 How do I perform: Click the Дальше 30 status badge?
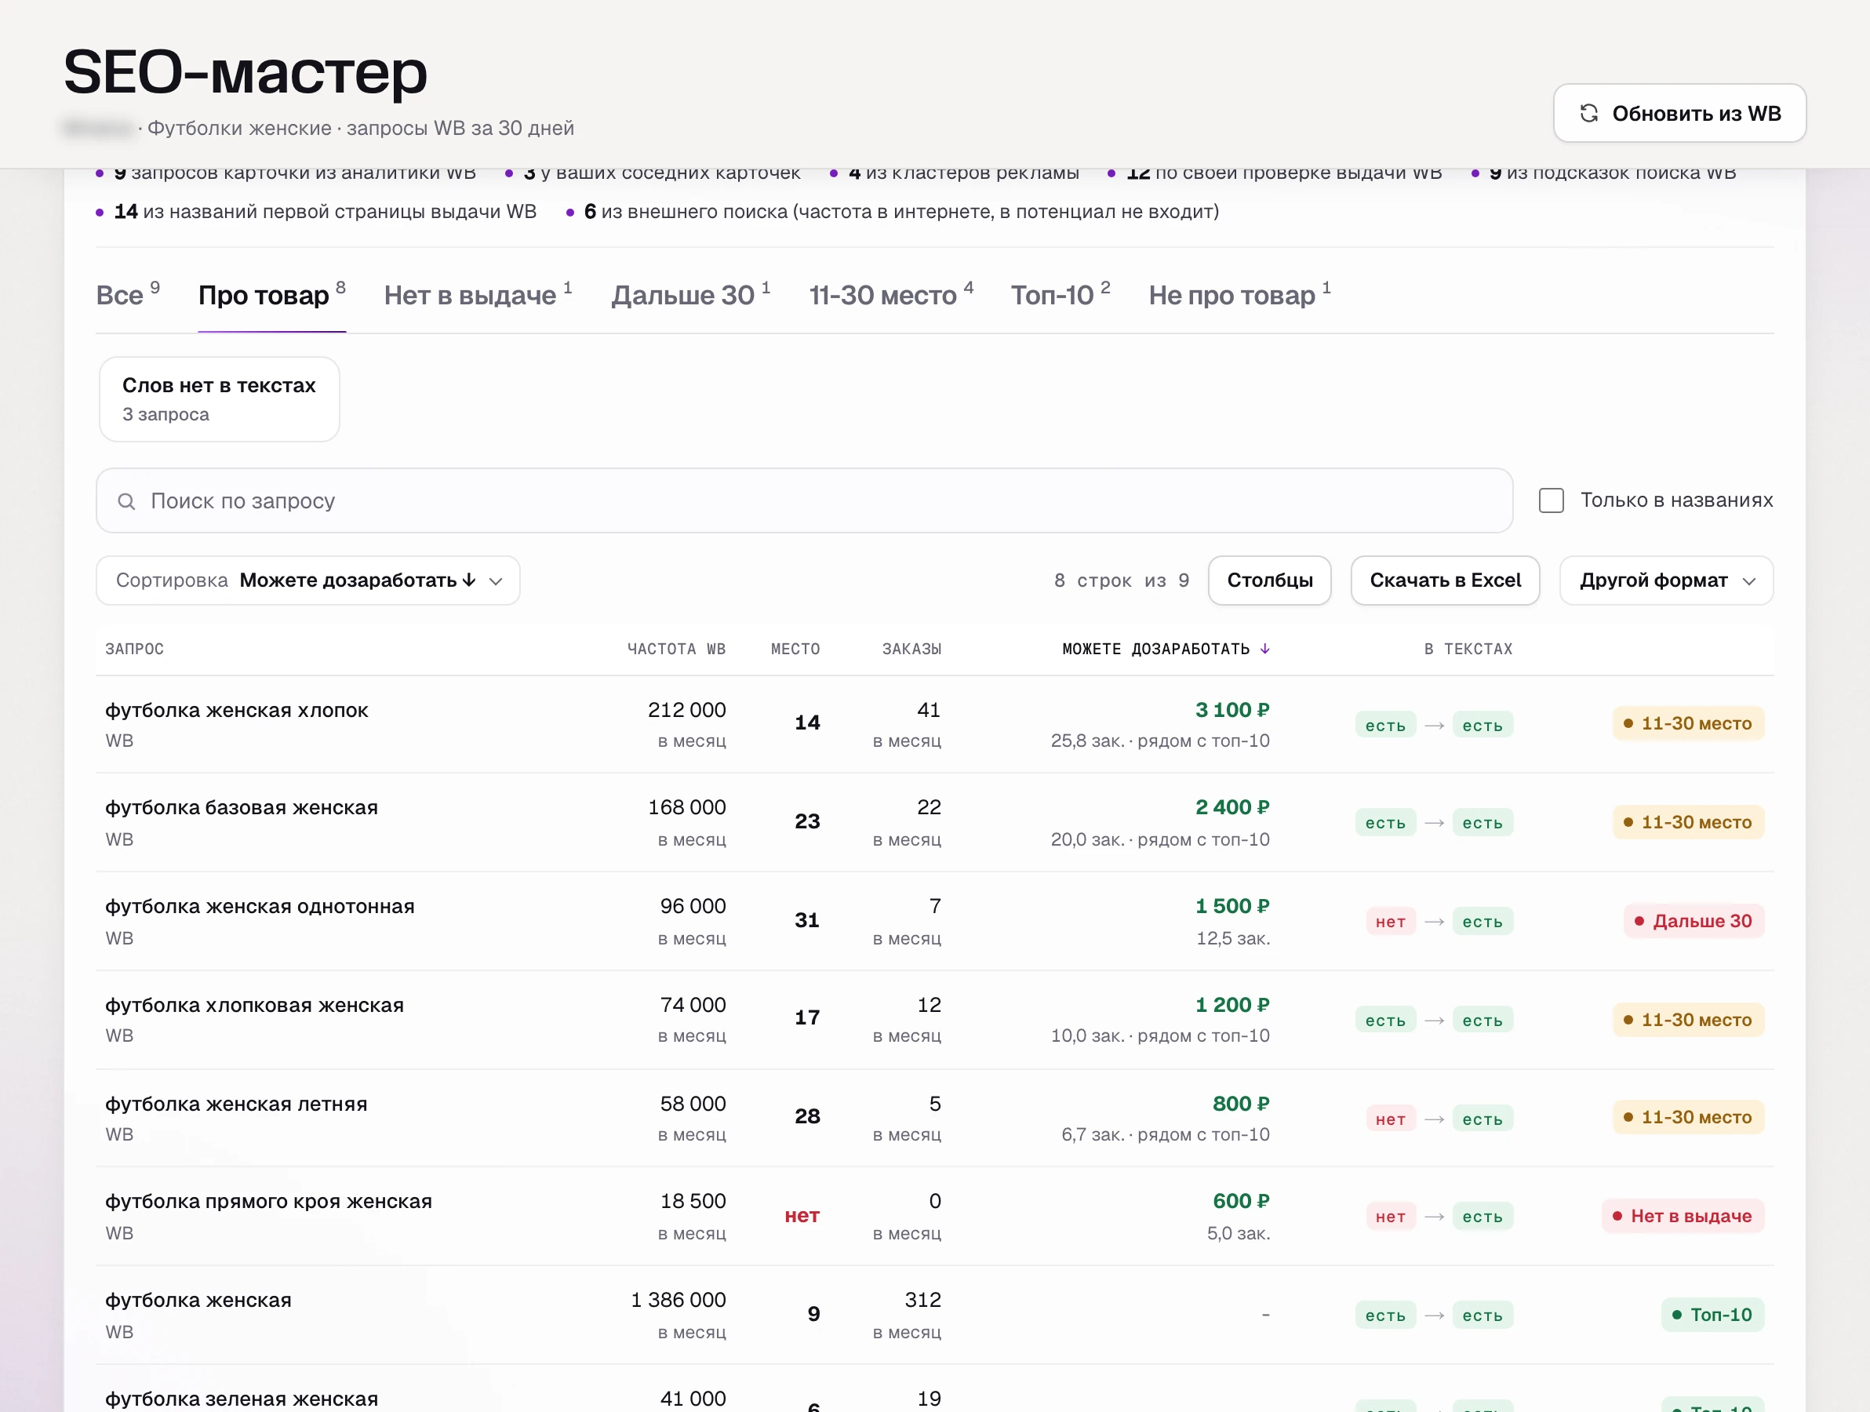[x=1694, y=921]
